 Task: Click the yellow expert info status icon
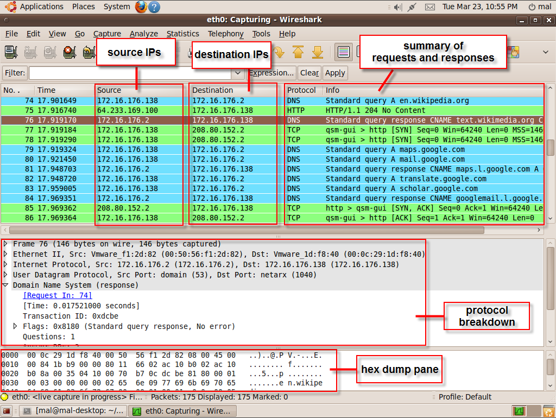5,397
